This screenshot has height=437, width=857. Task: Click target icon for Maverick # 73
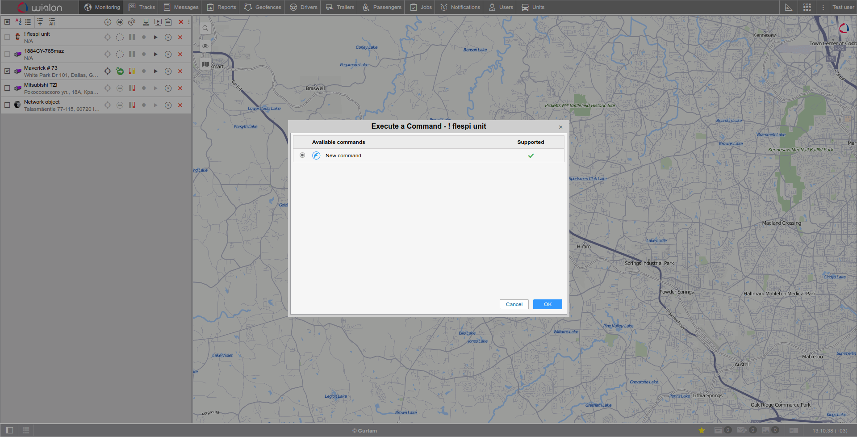tap(108, 71)
